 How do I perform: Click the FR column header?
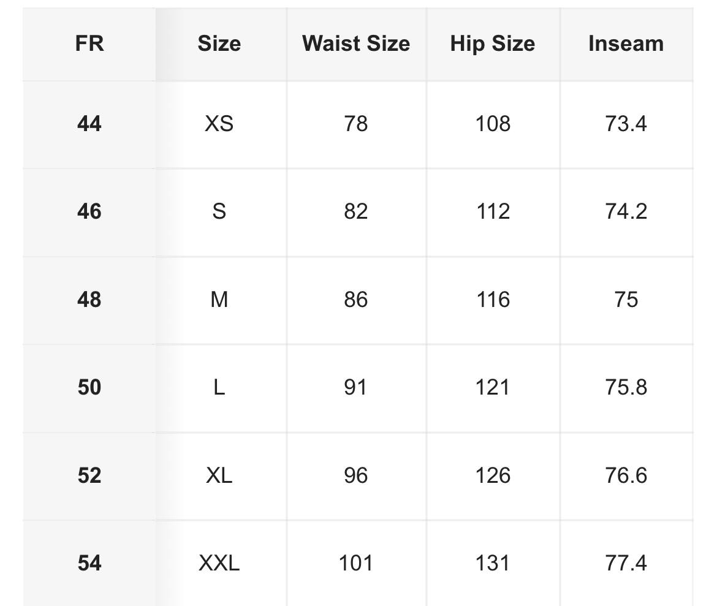[x=89, y=44]
